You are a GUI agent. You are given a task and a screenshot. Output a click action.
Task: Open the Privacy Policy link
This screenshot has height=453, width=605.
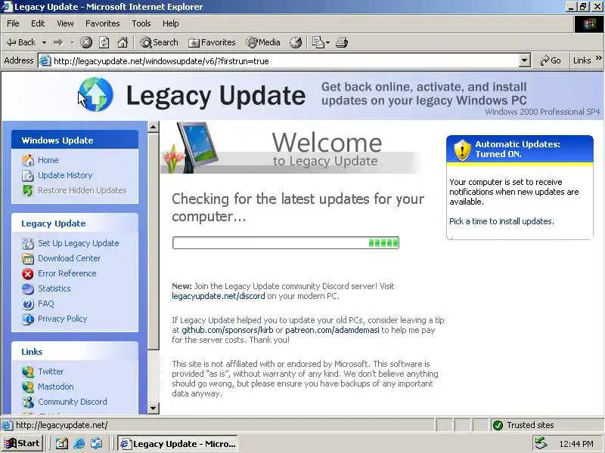click(63, 319)
